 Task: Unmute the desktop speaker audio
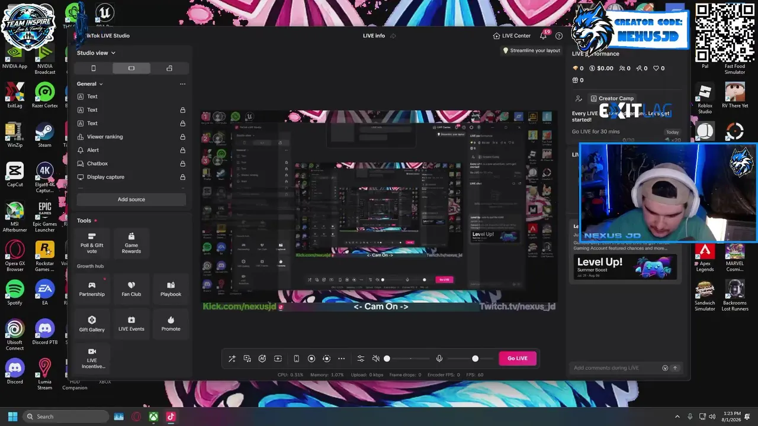[x=375, y=359]
